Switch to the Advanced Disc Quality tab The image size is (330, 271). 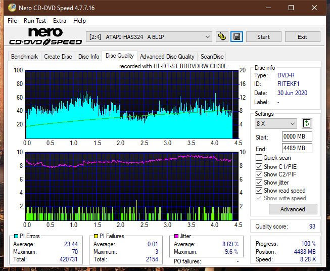click(x=167, y=57)
